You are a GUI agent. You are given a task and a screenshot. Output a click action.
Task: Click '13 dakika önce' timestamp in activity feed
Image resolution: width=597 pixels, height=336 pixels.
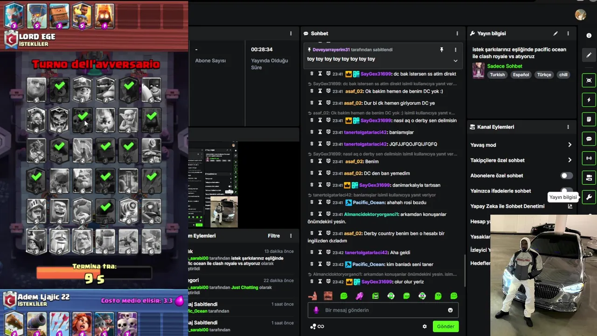click(279, 251)
